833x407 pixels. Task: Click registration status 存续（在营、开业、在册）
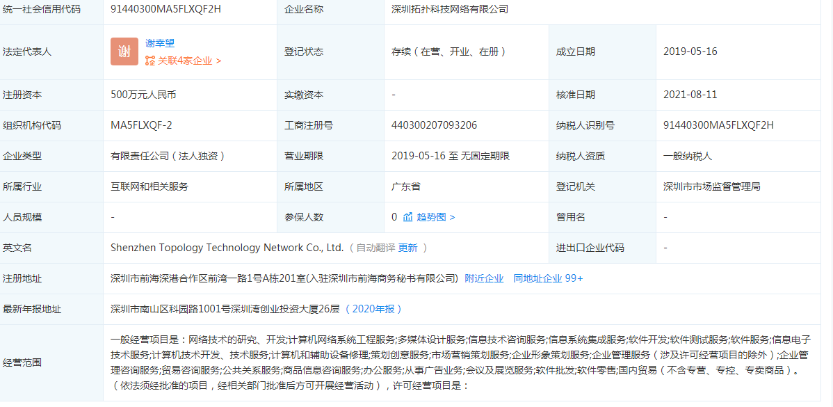click(448, 51)
